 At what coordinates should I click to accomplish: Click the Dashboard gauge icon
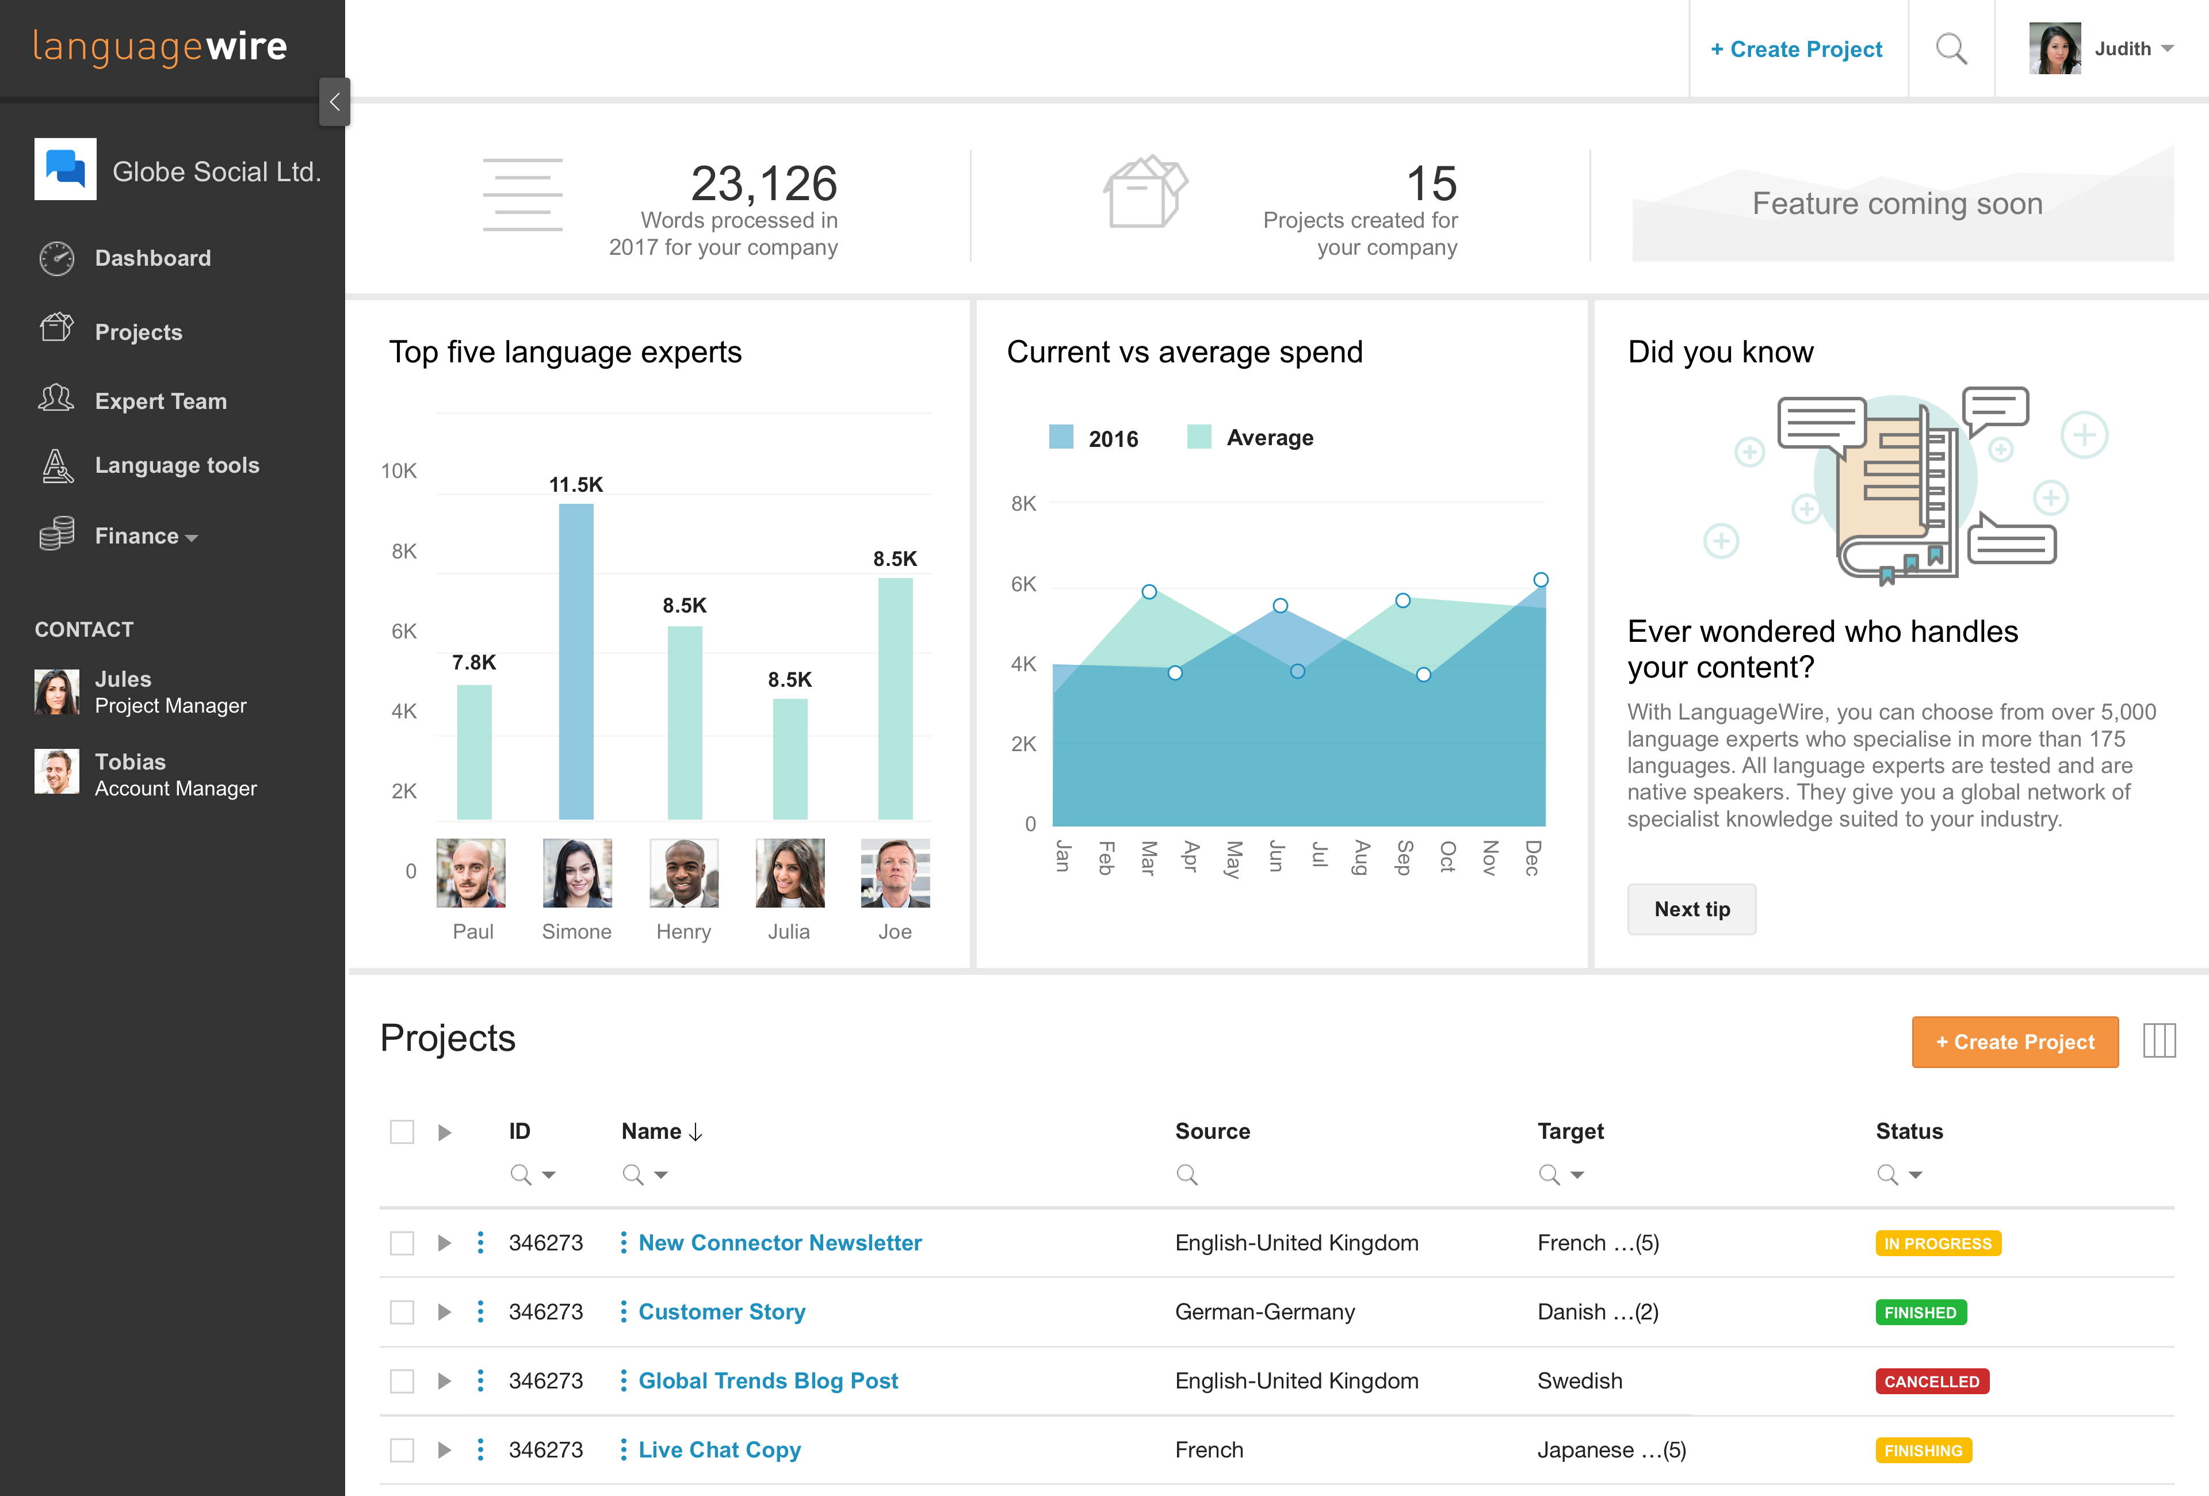(x=57, y=258)
